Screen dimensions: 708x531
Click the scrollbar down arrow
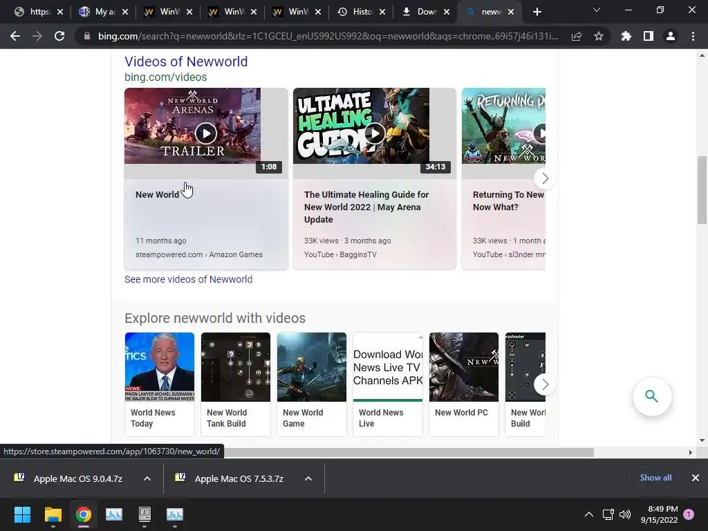coord(702,440)
